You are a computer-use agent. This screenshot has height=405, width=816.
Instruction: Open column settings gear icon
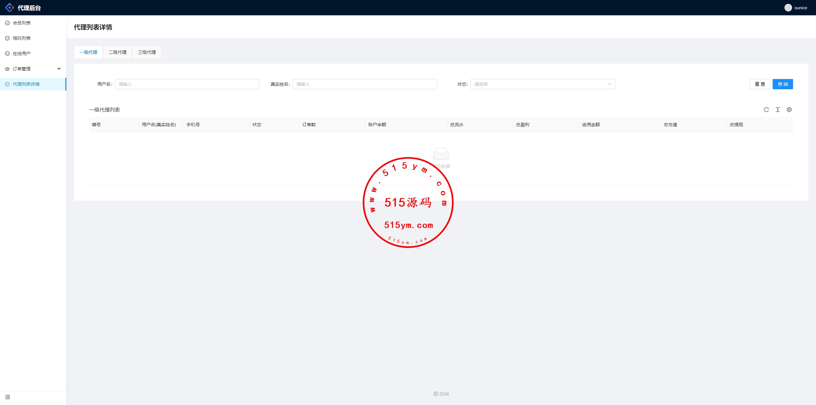(x=789, y=110)
